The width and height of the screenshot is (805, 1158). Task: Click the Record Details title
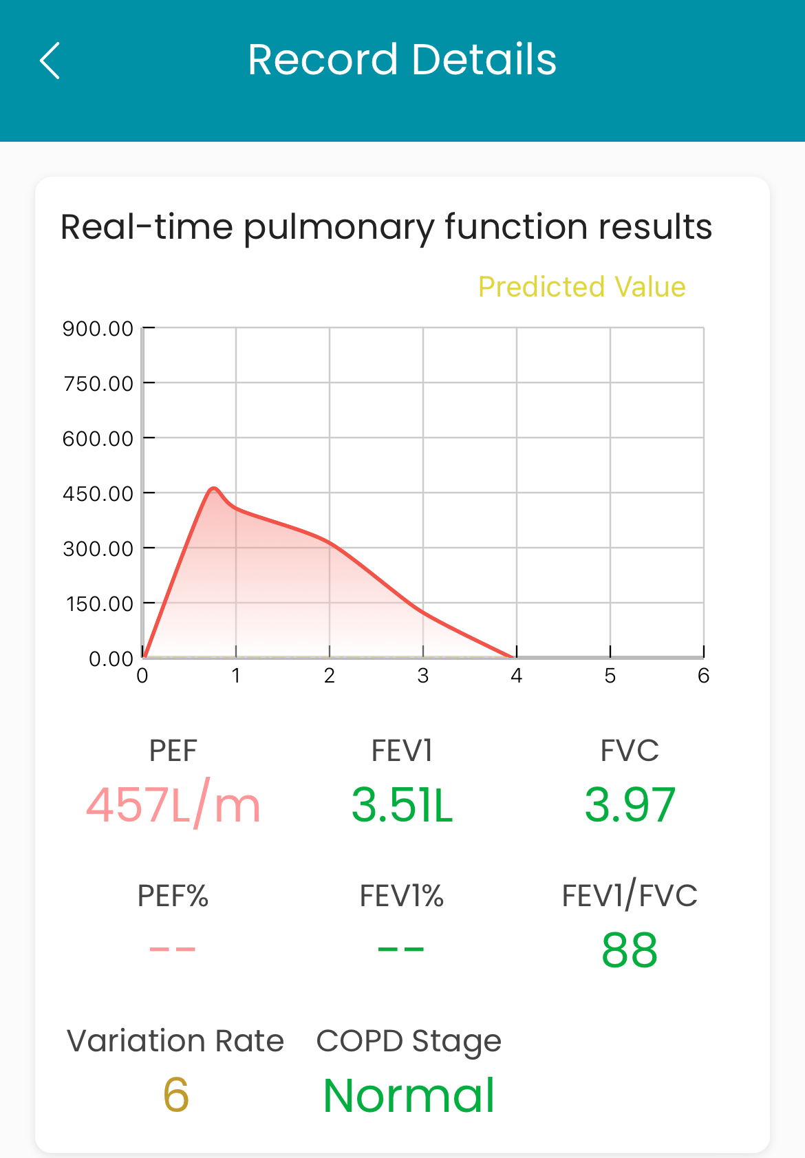point(402,59)
